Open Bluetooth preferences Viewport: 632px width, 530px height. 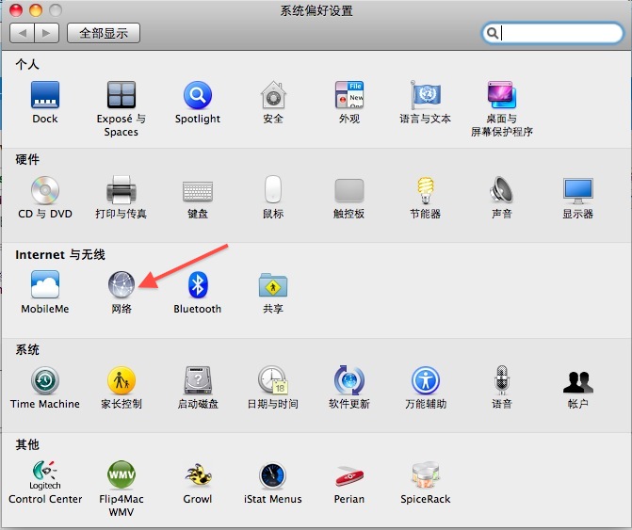[197, 285]
